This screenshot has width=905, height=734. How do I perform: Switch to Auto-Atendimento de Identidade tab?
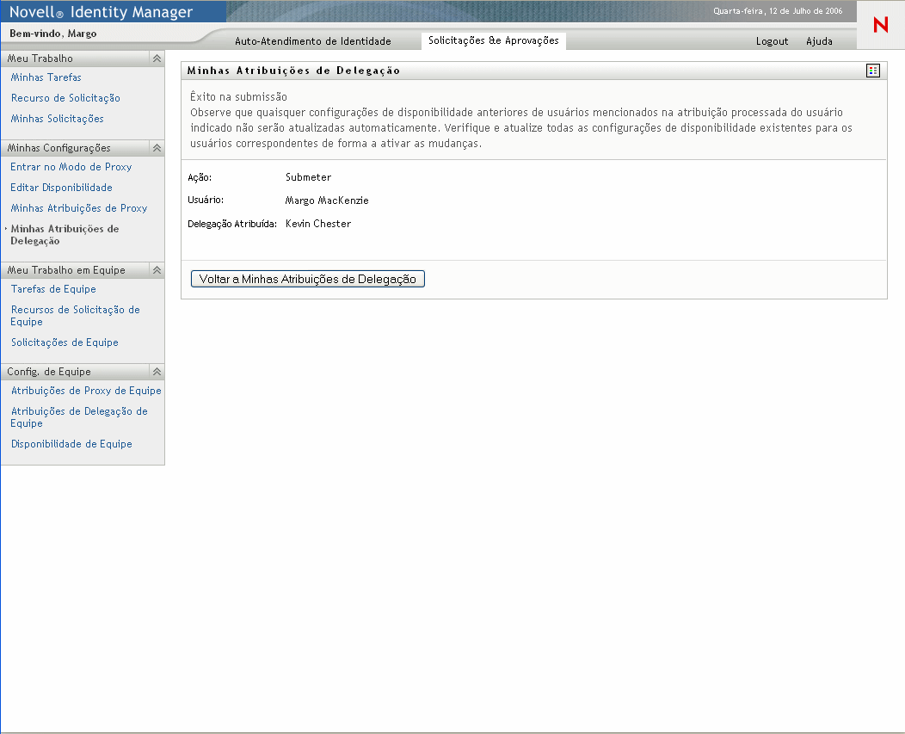pyautogui.click(x=313, y=41)
